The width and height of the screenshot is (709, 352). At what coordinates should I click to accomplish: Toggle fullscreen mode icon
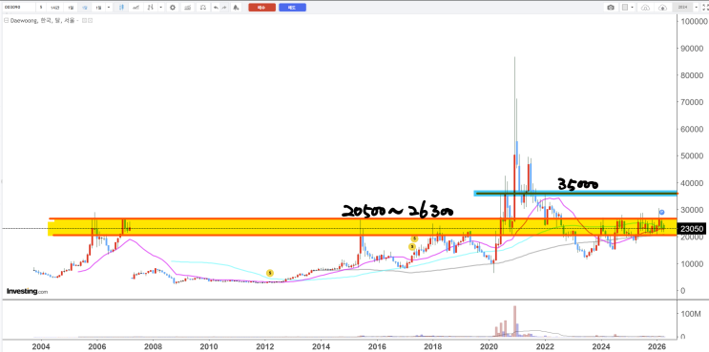pyautogui.click(x=704, y=8)
